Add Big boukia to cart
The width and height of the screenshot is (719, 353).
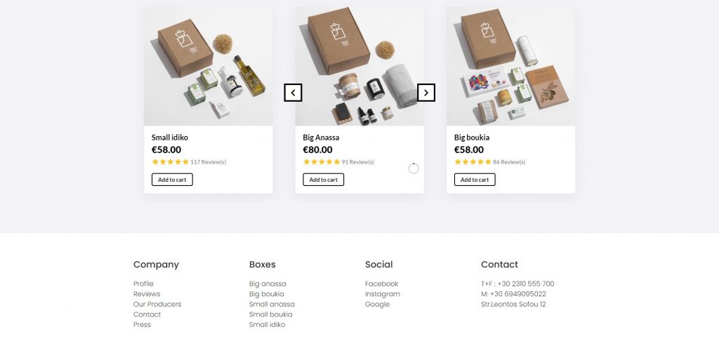click(475, 180)
